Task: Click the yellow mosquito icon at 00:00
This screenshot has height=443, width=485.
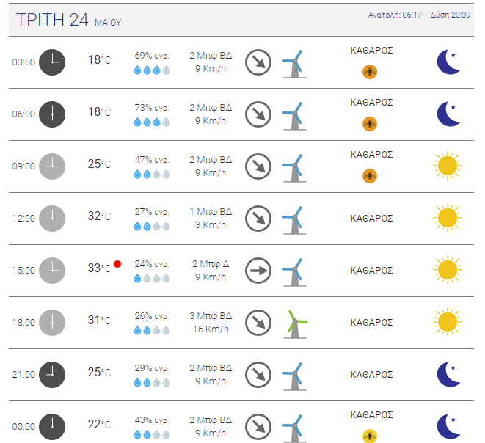Action: coord(370,436)
